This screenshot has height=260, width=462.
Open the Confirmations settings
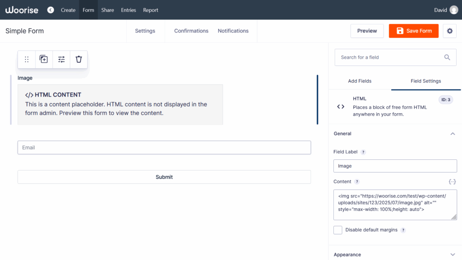pos(191,31)
